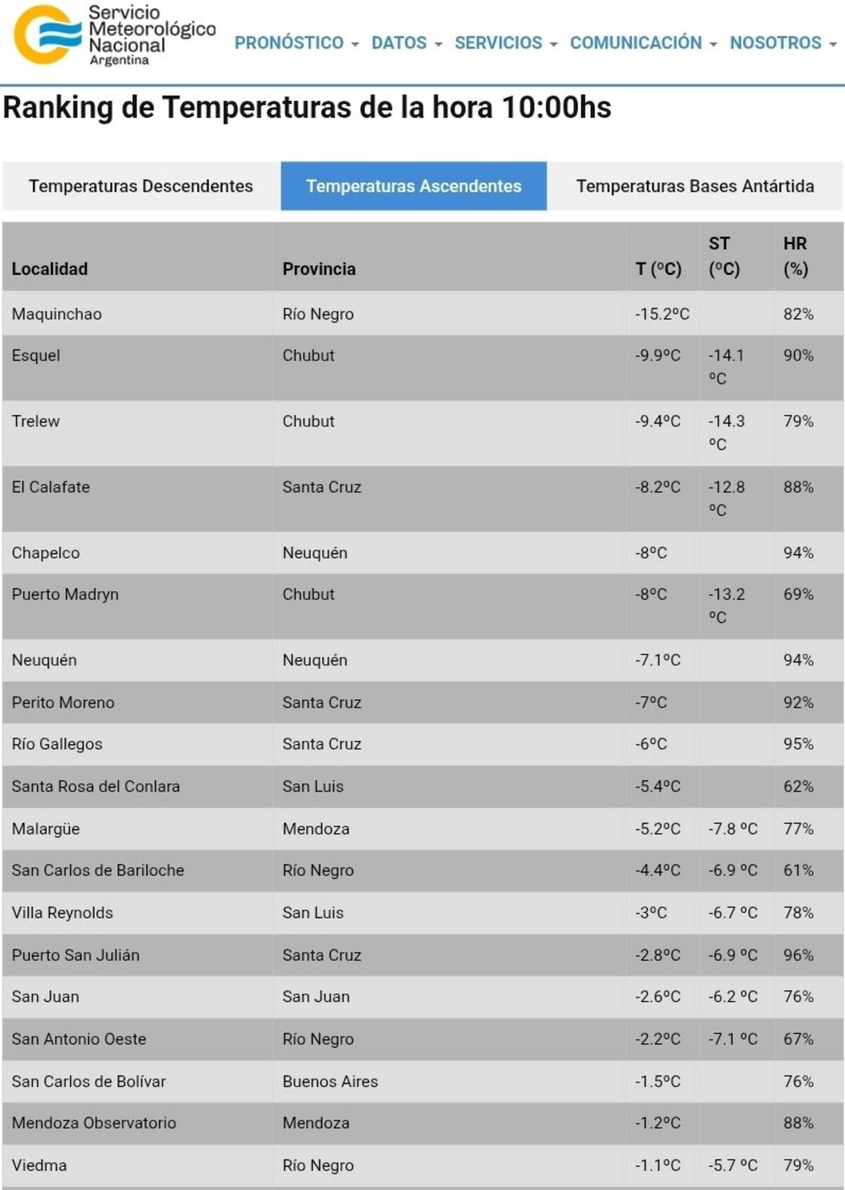Click the ST (°C) column header
This screenshot has height=1190, width=845.
point(723,256)
